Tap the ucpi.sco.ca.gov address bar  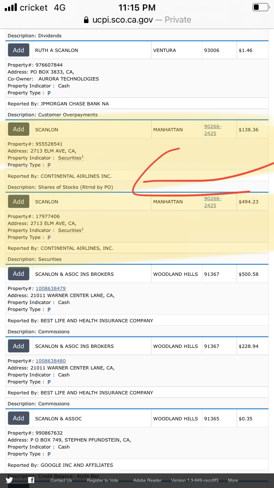tap(137, 20)
